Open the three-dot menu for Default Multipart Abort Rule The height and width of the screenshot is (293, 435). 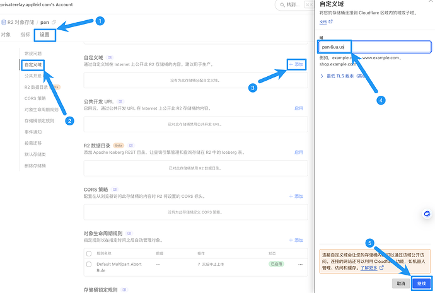[300, 264]
